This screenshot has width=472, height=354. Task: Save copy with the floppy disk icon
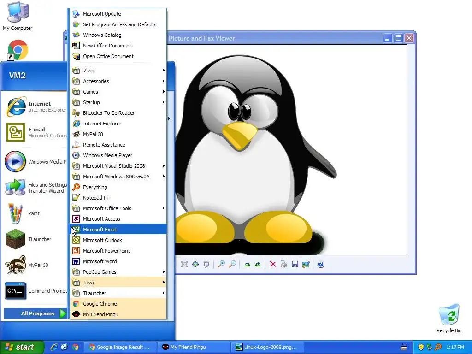click(x=295, y=264)
